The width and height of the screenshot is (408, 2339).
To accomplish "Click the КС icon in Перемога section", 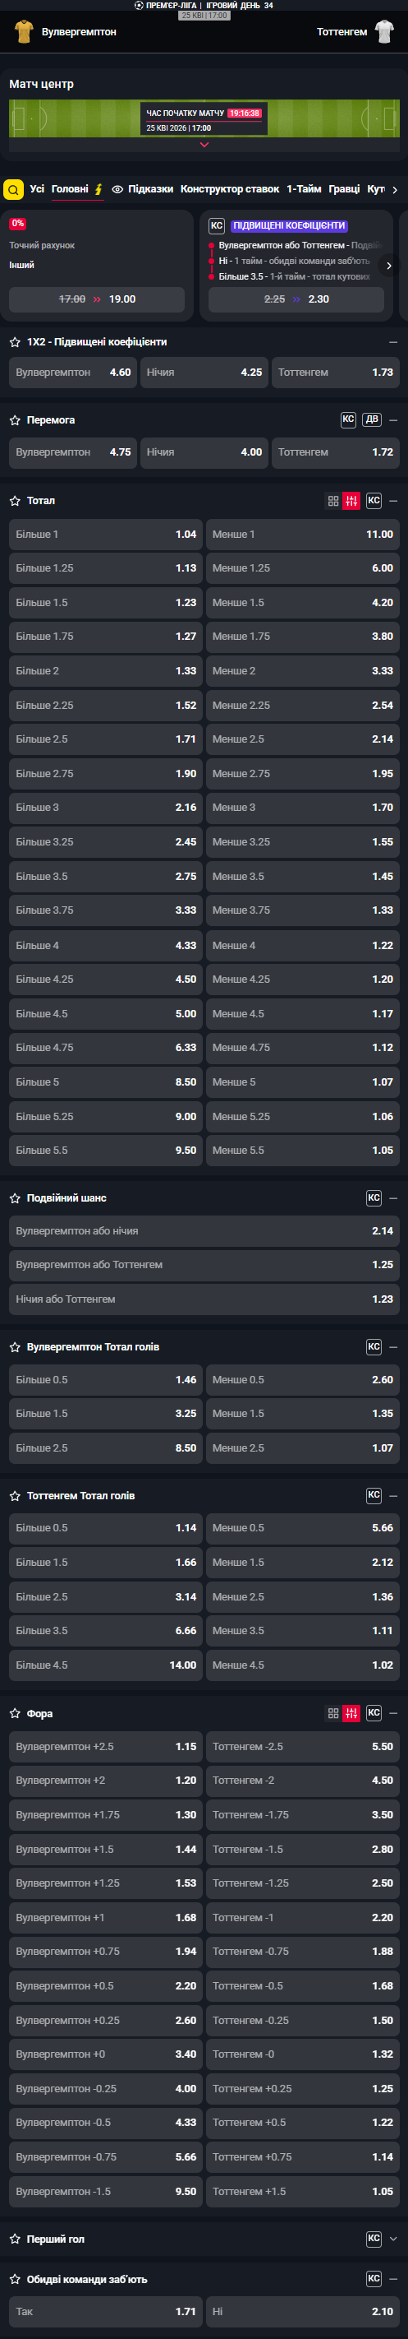I will click(348, 419).
